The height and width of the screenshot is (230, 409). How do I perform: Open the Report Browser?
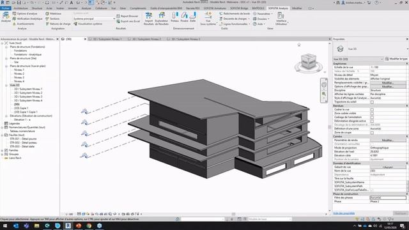[127, 16]
